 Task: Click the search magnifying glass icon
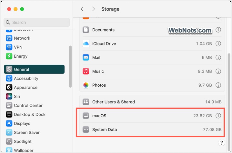coord(8,22)
